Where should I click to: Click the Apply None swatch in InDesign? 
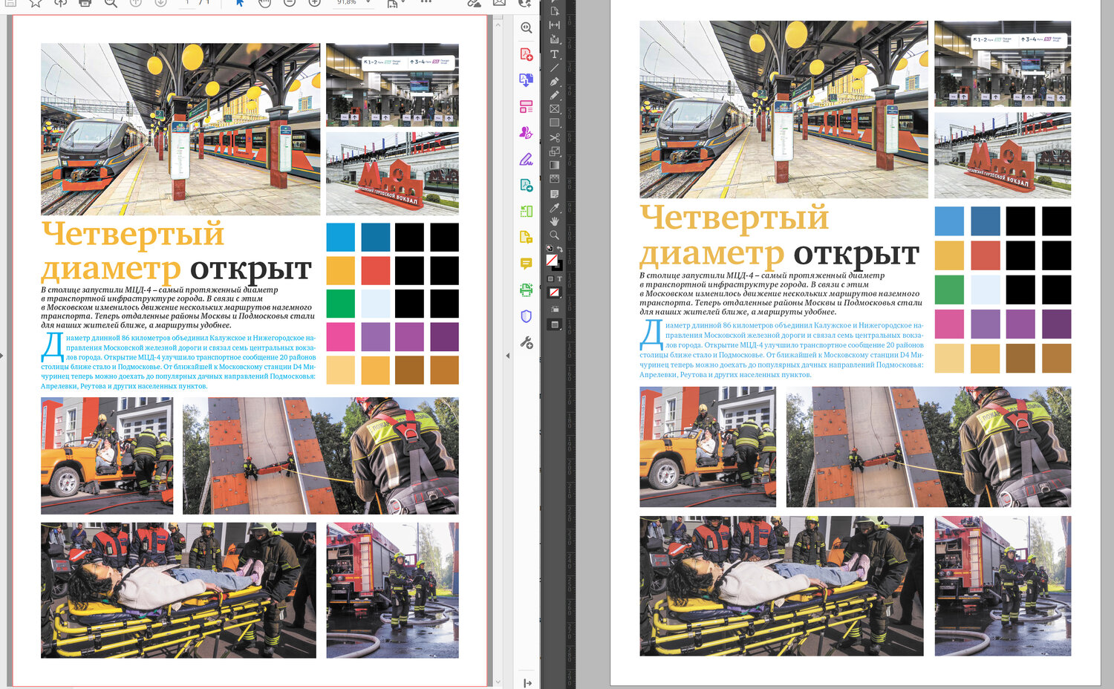[x=554, y=293]
